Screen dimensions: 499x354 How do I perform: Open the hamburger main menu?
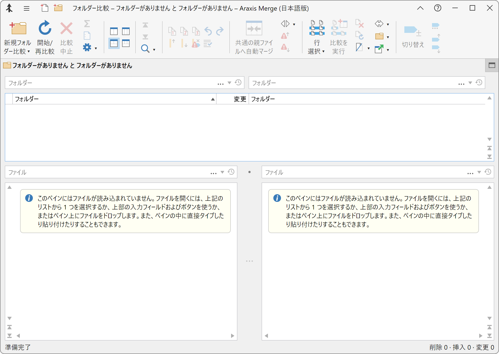[x=27, y=8]
